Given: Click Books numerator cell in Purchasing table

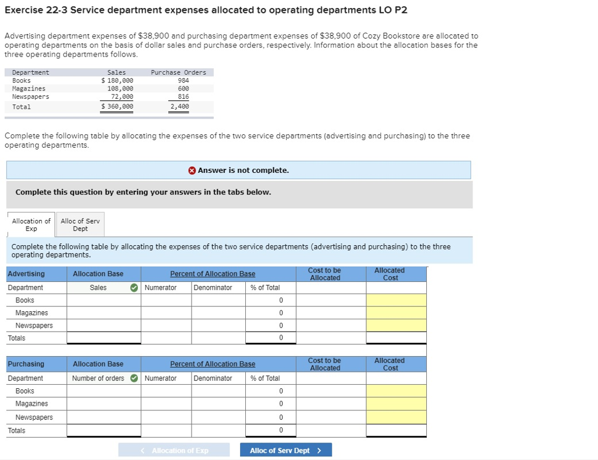Looking at the screenshot, I should click(166, 391).
